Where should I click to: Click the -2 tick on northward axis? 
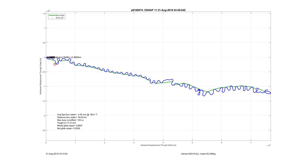44,116
